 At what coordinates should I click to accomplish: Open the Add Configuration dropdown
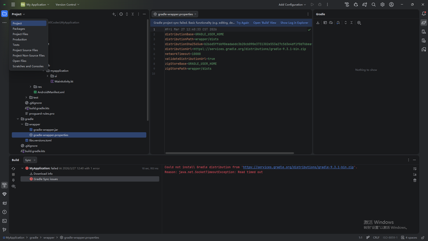[292, 4]
